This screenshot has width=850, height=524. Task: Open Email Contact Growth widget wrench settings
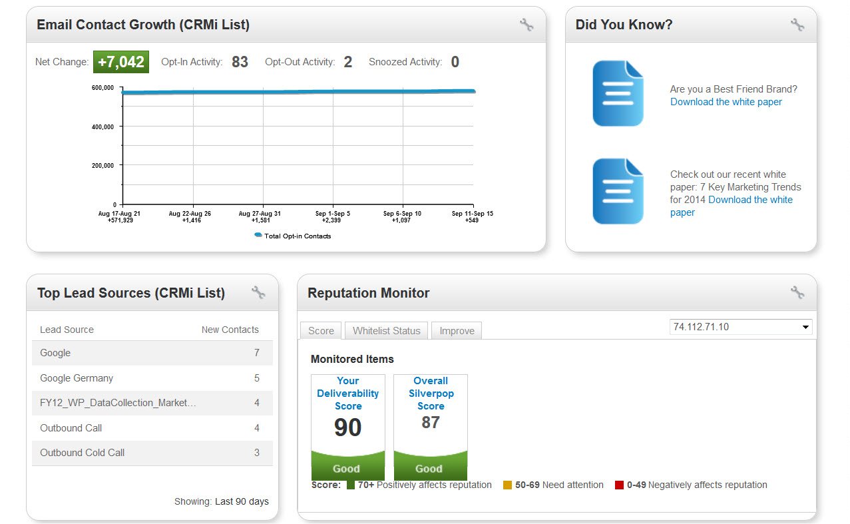pyautogui.click(x=527, y=25)
